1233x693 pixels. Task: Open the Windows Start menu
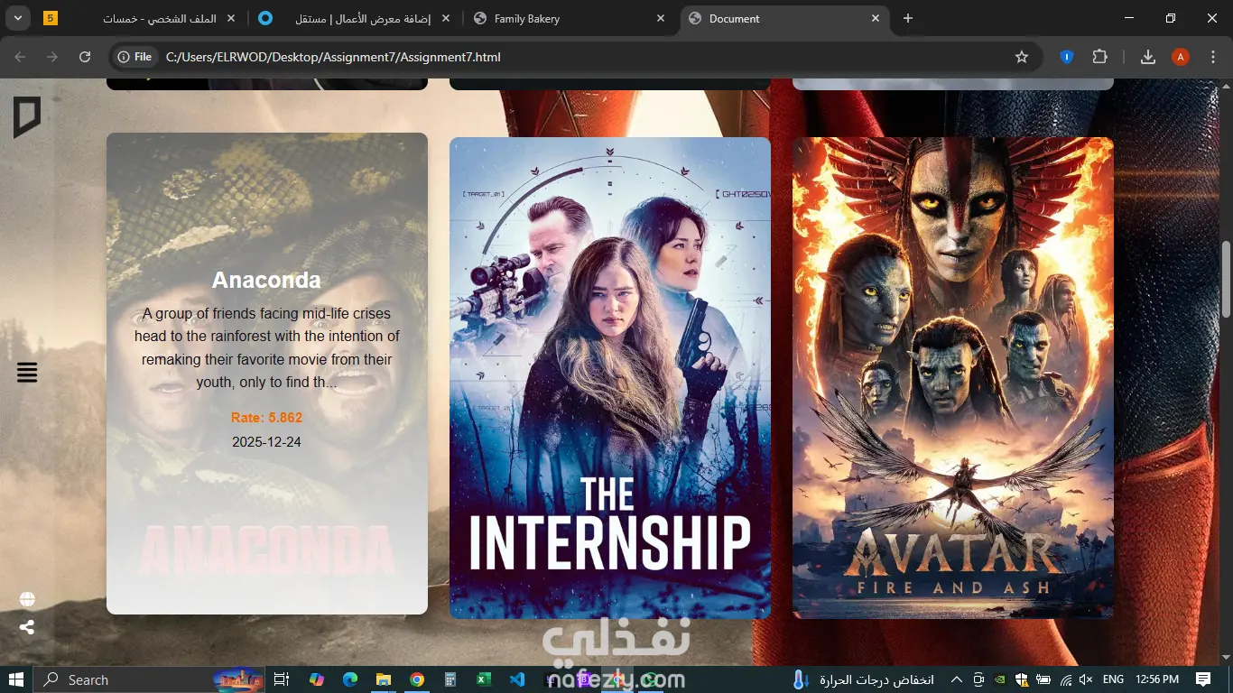tap(16, 679)
